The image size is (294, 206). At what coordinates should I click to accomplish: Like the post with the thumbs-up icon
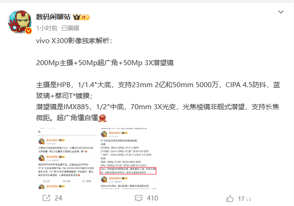pos(230,198)
